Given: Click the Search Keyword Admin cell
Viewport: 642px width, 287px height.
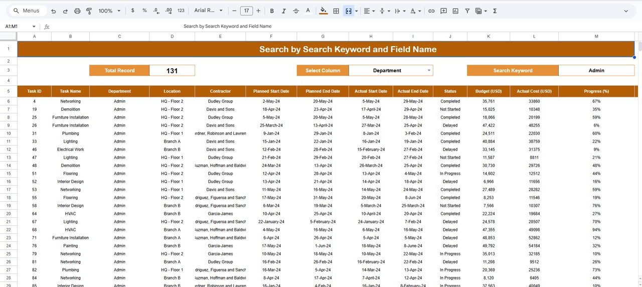Looking at the screenshot, I should point(596,70).
